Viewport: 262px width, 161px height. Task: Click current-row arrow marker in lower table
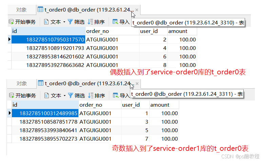click(10, 113)
